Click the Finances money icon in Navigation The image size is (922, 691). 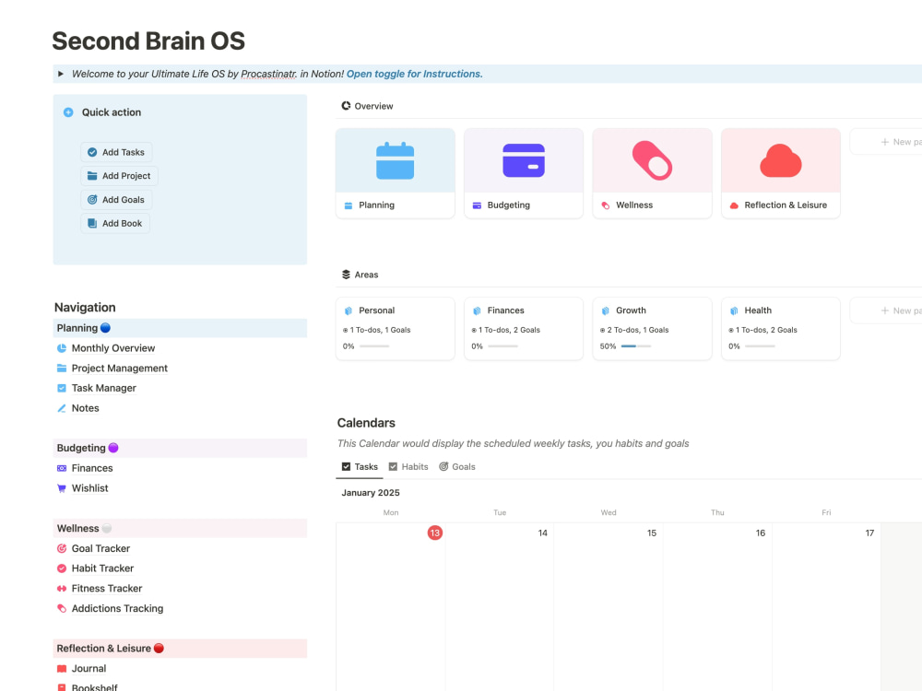click(x=62, y=468)
